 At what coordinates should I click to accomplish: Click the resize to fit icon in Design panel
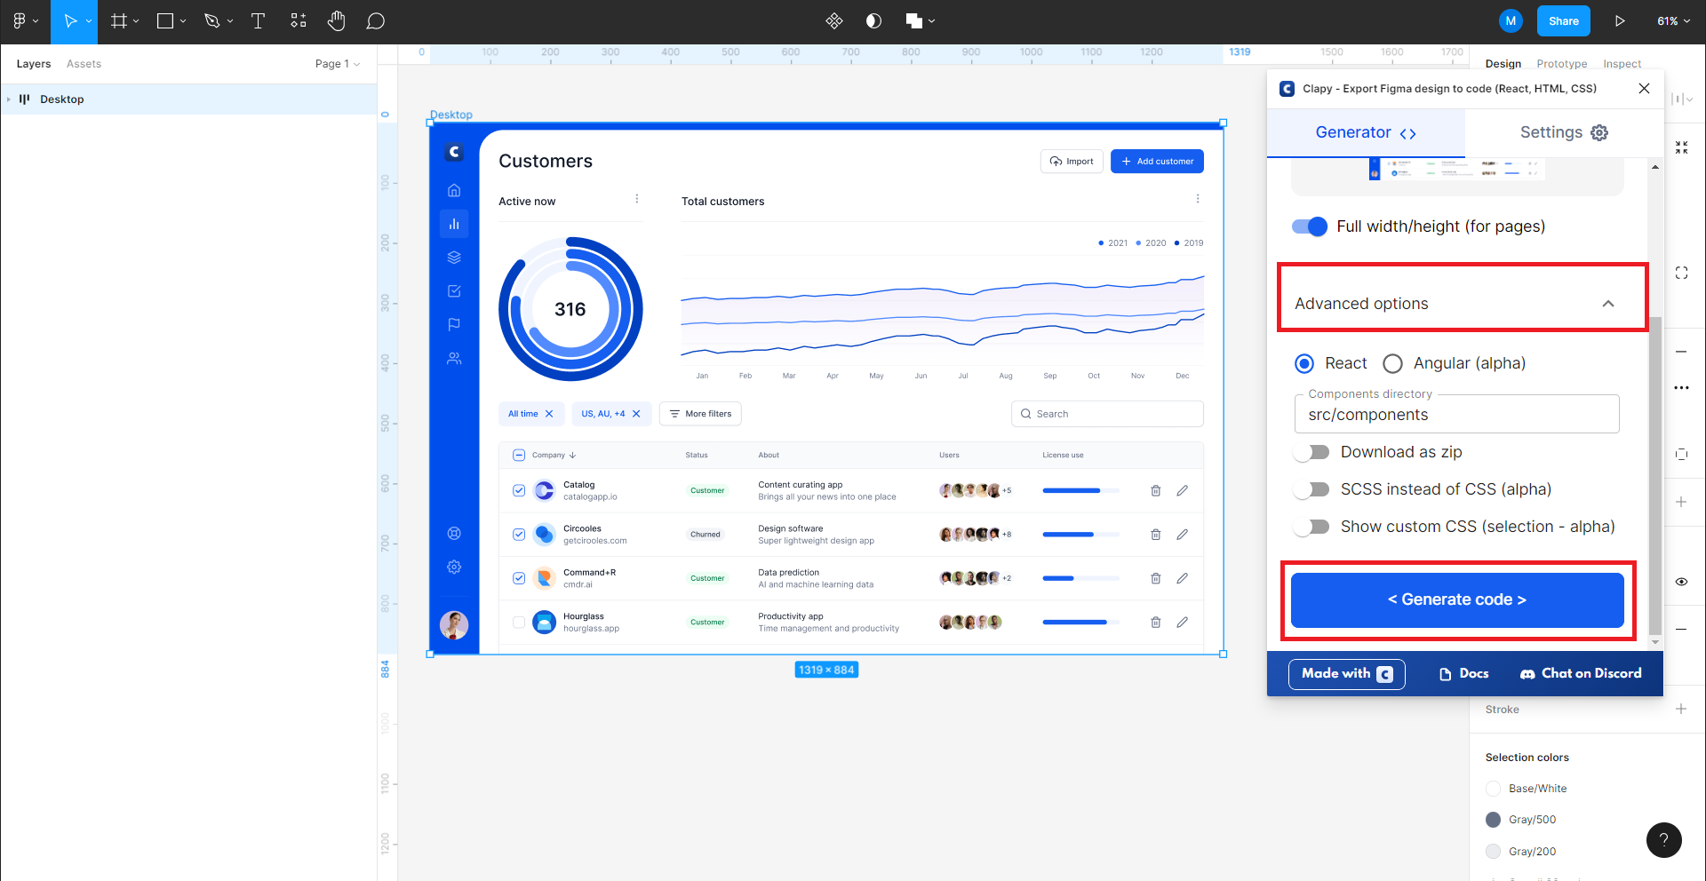[1681, 147]
